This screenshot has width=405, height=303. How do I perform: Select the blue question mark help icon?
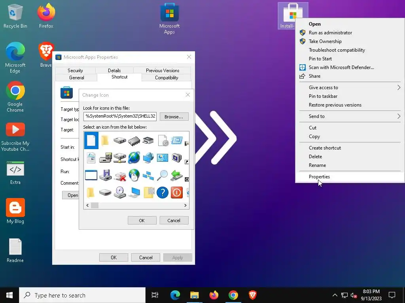[163, 193]
